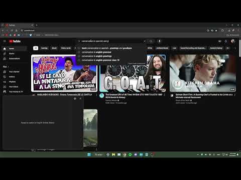Go to Home in the sidebar
The width and height of the screenshot is (241, 180).
pos(15,48)
